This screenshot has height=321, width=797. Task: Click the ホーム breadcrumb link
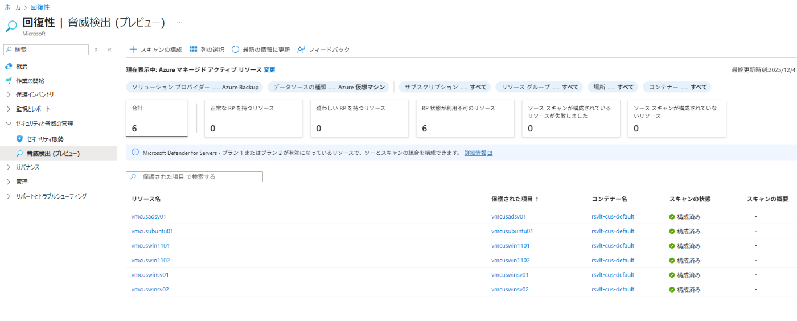(x=13, y=7)
